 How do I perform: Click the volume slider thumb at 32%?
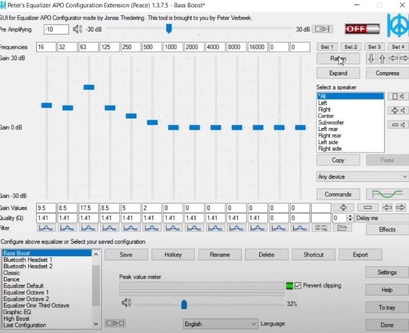(x=184, y=304)
